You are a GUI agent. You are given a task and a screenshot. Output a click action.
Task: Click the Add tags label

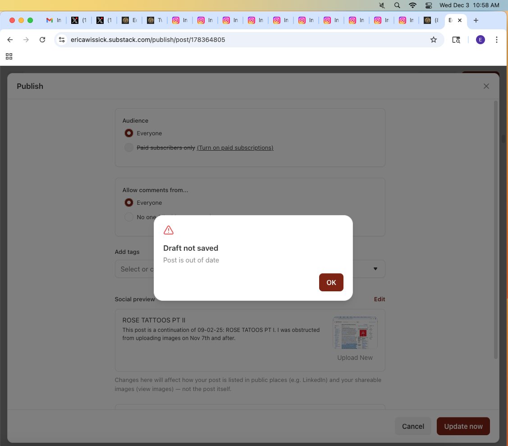127,252
